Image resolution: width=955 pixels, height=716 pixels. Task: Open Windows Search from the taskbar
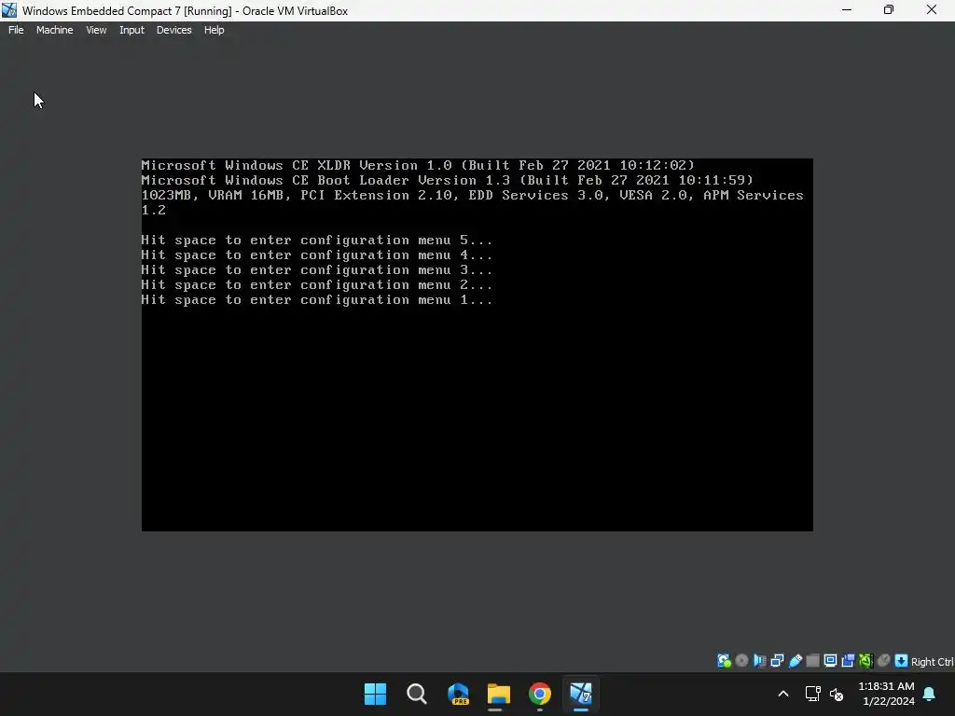417,694
